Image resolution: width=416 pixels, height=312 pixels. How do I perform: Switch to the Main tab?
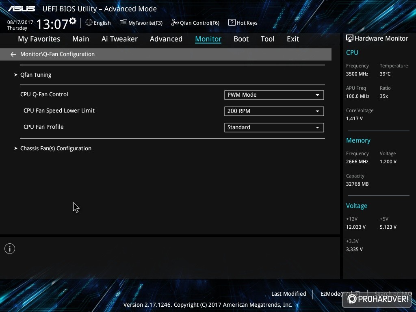(81, 39)
